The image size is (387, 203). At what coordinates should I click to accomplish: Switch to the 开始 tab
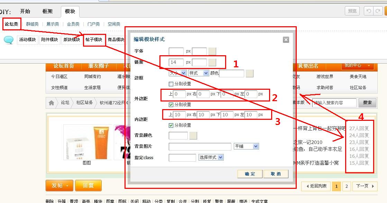[x=25, y=11]
